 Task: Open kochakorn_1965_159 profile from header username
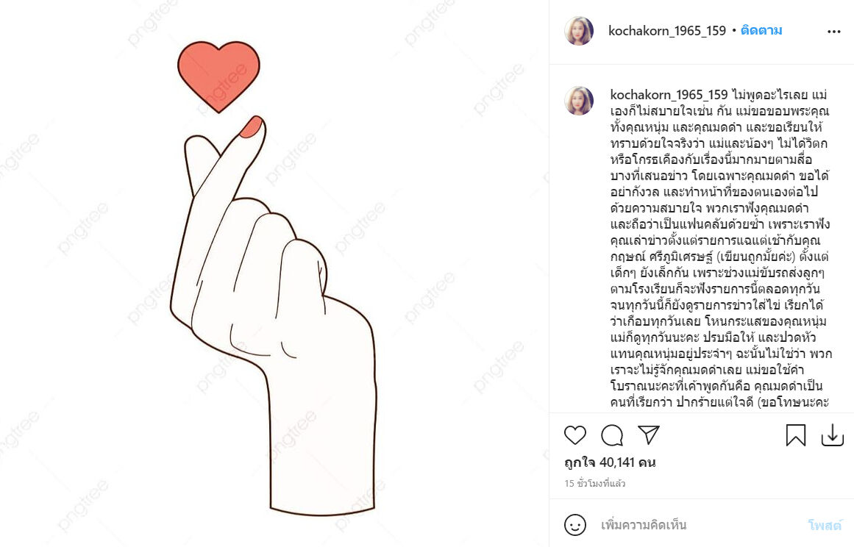click(667, 31)
